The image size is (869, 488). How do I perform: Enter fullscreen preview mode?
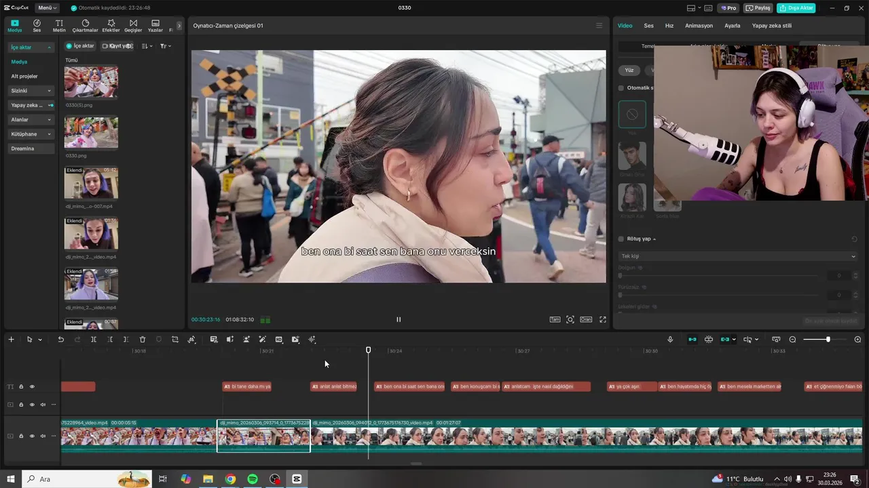tap(602, 319)
